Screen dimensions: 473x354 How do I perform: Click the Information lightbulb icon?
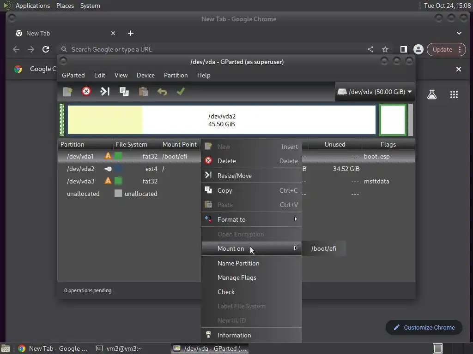tap(208, 334)
